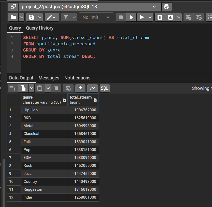Select the cell with value 1258001000
The width and height of the screenshot is (212, 207).
[x=83, y=197]
